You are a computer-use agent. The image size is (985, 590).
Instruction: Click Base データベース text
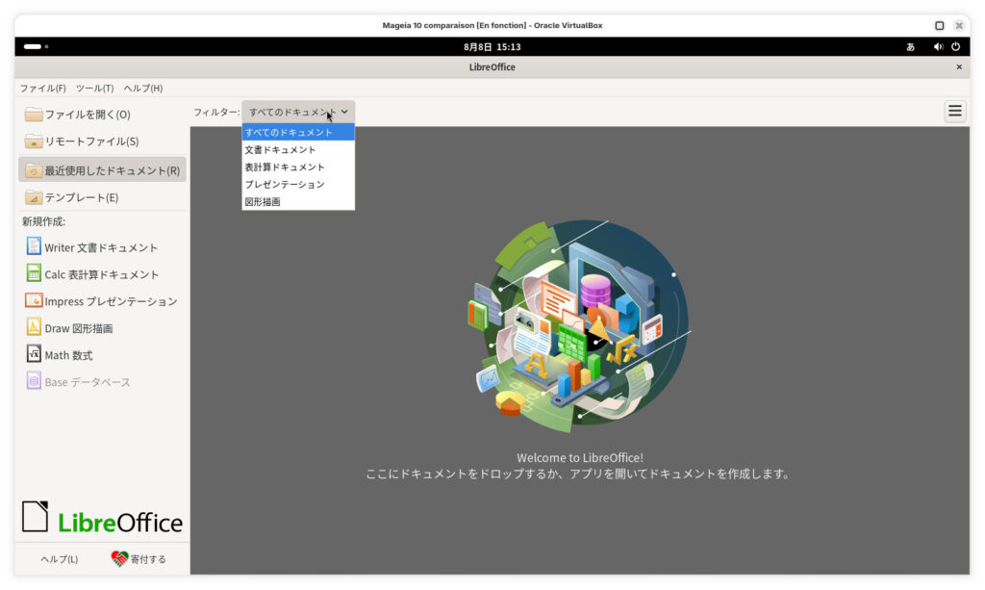click(88, 382)
